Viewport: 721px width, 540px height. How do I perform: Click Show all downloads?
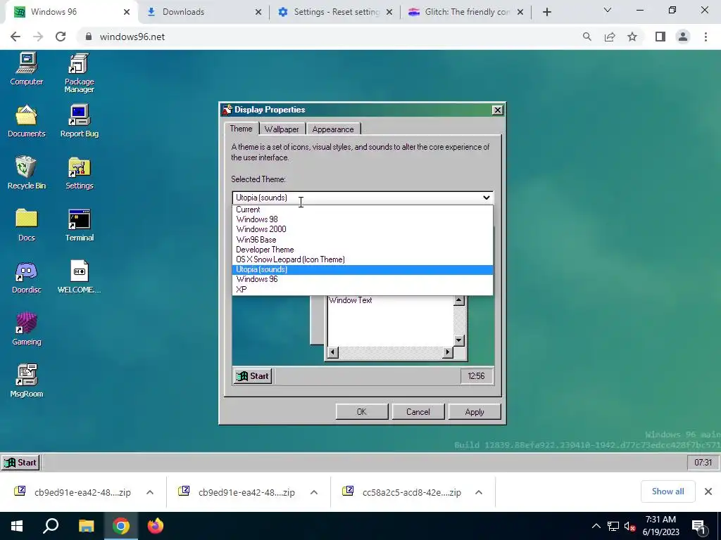pos(667,491)
